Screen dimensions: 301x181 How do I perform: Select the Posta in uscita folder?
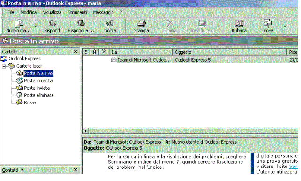pos(38,81)
